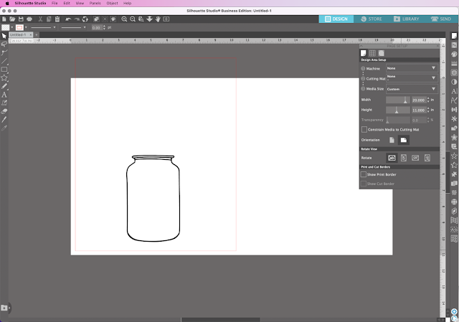Viewport: 459px width, 322px height.
Task: Select the Machine radio option
Action: [x=363, y=68]
